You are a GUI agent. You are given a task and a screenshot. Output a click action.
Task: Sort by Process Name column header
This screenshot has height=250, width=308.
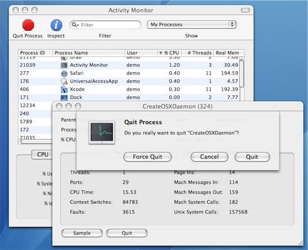pyautogui.click(x=89, y=53)
